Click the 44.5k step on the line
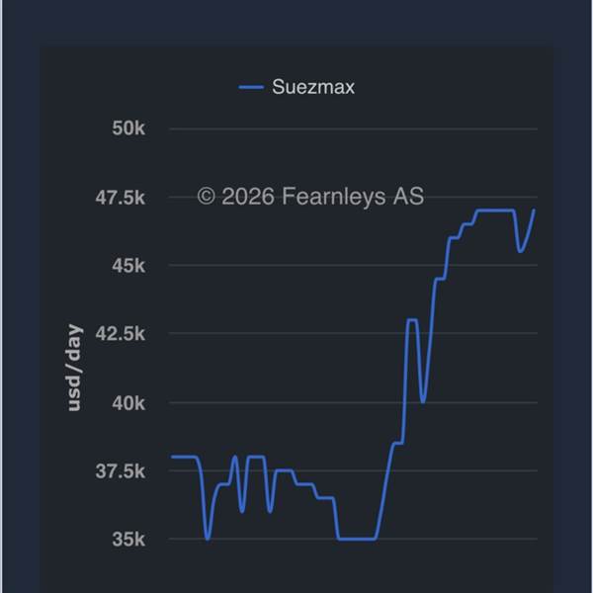593x593 pixels. point(440,279)
